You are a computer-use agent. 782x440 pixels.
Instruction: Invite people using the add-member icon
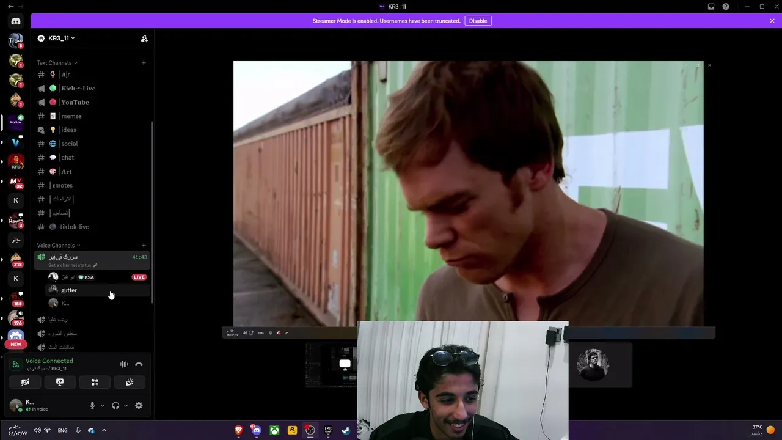[144, 38]
